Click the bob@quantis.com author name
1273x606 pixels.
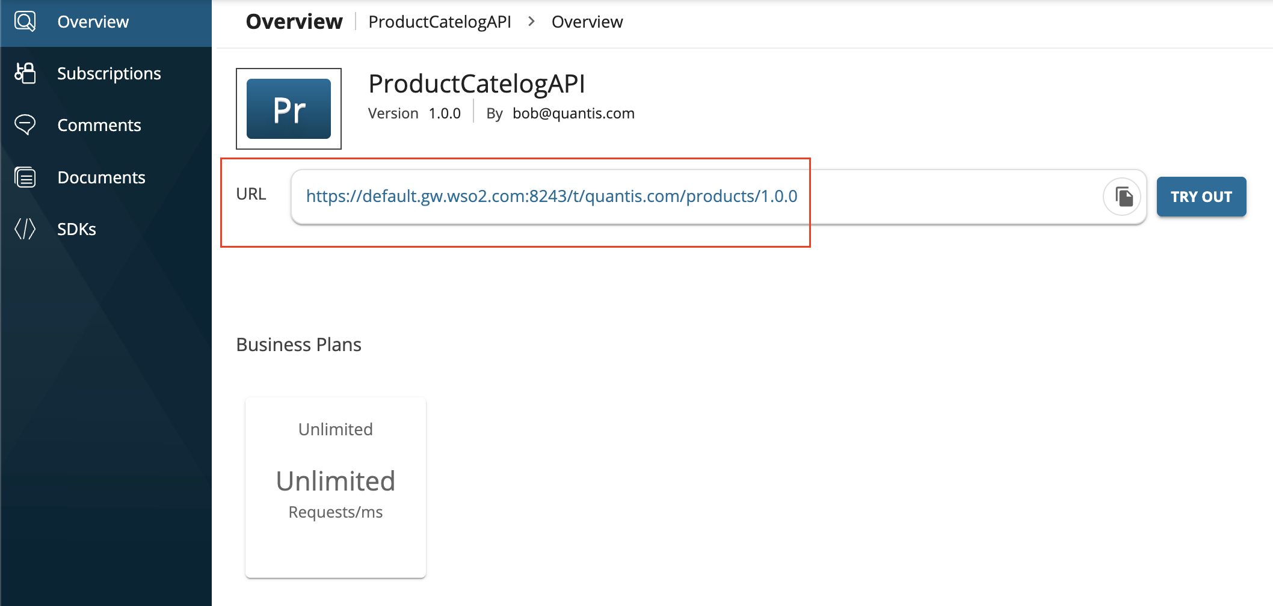pos(573,114)
